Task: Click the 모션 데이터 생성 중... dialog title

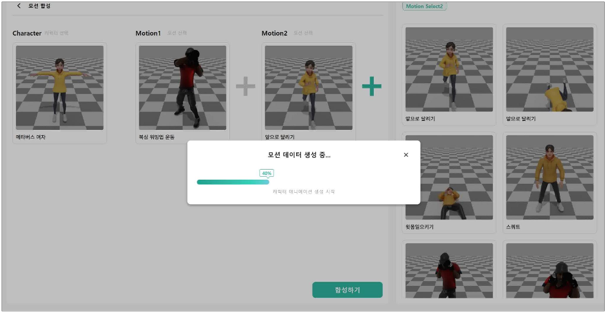Action: (299, 155)
